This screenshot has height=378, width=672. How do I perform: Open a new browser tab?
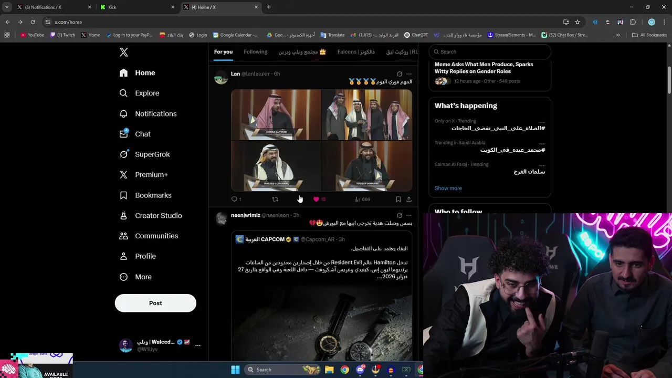(x=269, y=7)
